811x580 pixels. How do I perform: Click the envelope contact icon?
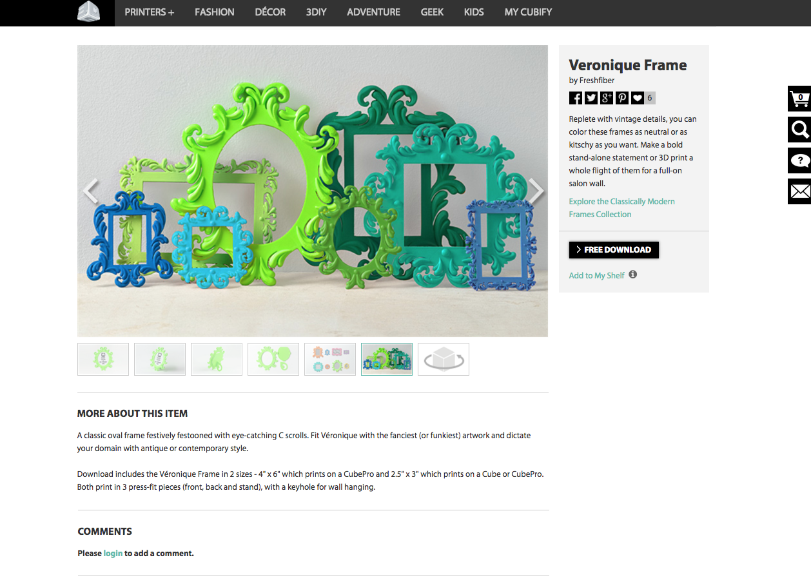(x=799, y=191)
